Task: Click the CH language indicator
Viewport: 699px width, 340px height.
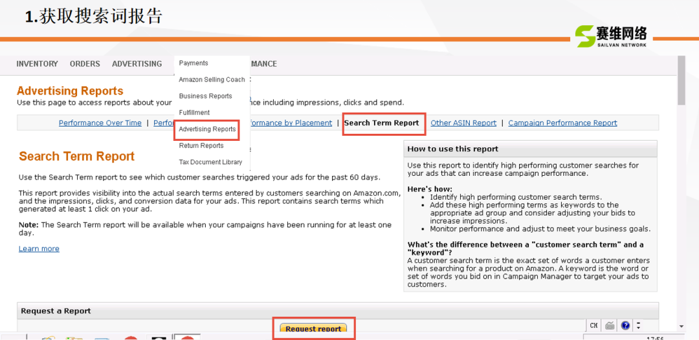Action: point(594,325)
